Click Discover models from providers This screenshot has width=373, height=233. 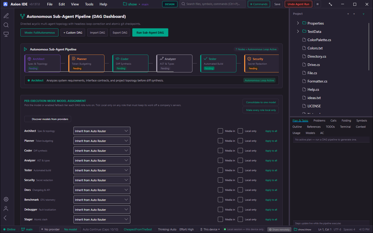(x=48, y=119)
